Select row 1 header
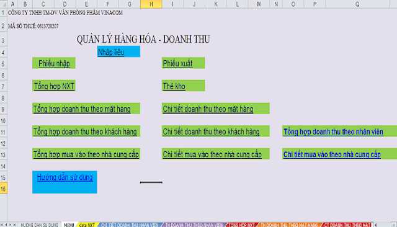Viewport: 397px width, 227px height. (x=3, y=12)
